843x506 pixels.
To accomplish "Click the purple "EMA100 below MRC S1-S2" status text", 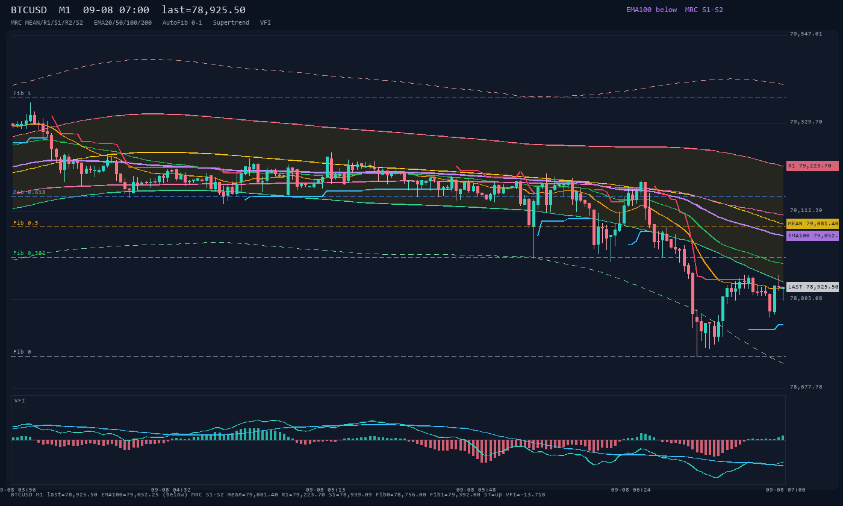I will [674, 10].
